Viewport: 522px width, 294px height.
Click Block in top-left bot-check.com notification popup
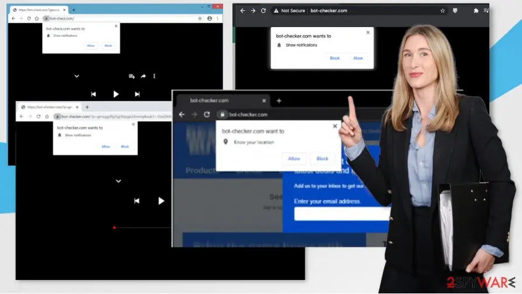click(108, 45)
